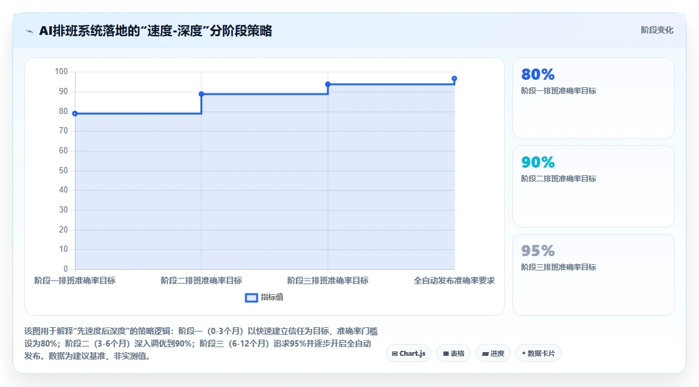699x387 pixels.
Task: Select the 表格 tag button
Action: [453, 353]
